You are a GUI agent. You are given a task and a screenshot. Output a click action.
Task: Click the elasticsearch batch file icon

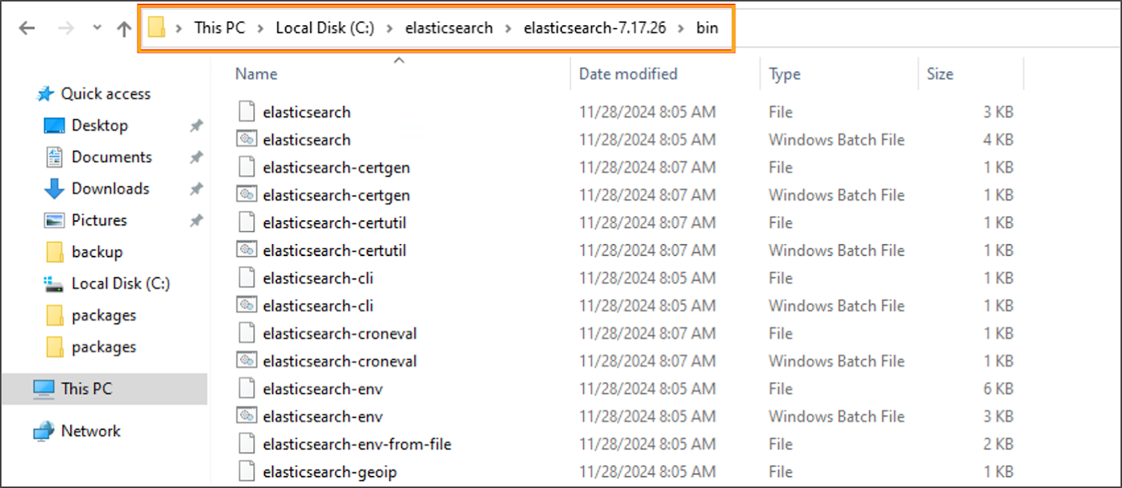[246, 140]
